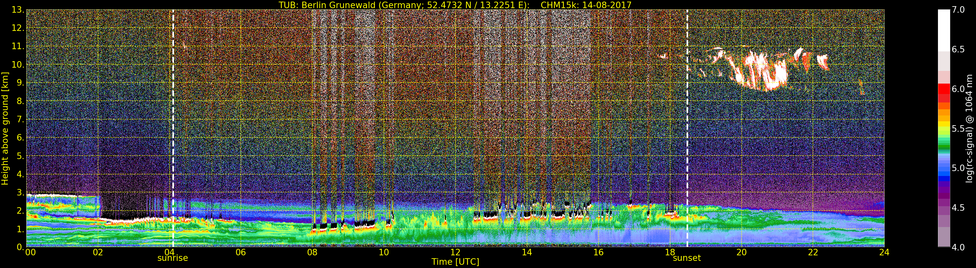Viewport: 976px width, 268px height.
Task: Click the colorbar value 4.0
Action: click(x=958, y=248)
